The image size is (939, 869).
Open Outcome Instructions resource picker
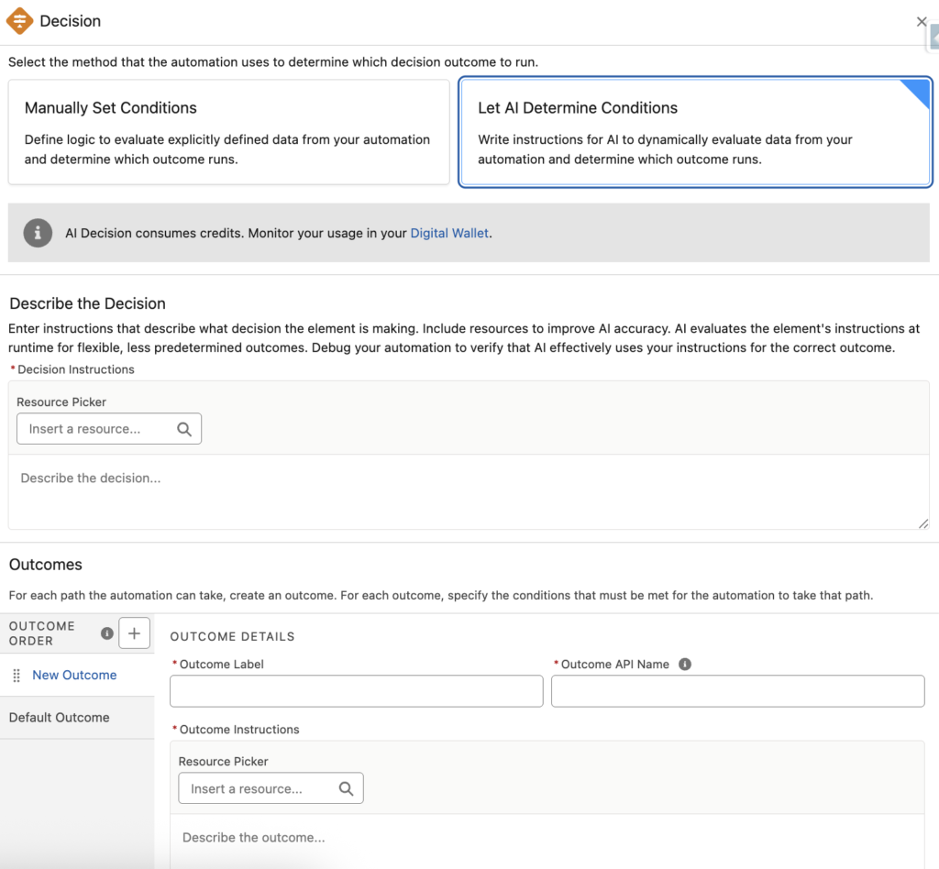259,788
